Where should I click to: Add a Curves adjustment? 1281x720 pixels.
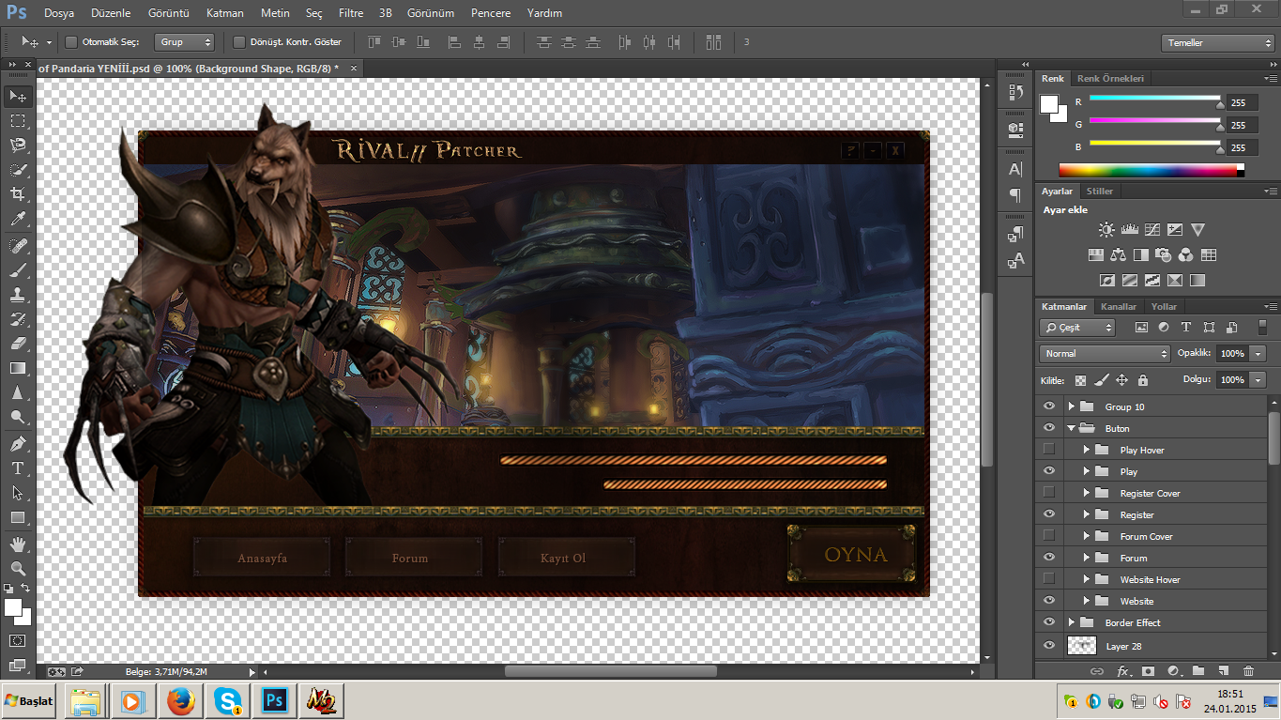click(1152, 230)
